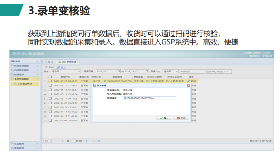Uncheck the first row checkbox

50,81
